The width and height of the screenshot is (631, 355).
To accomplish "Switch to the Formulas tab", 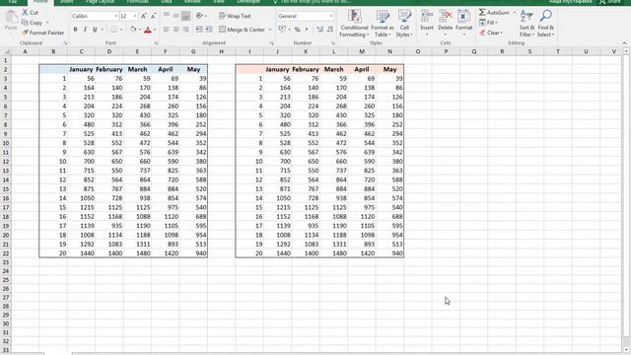I will point(138,2).
